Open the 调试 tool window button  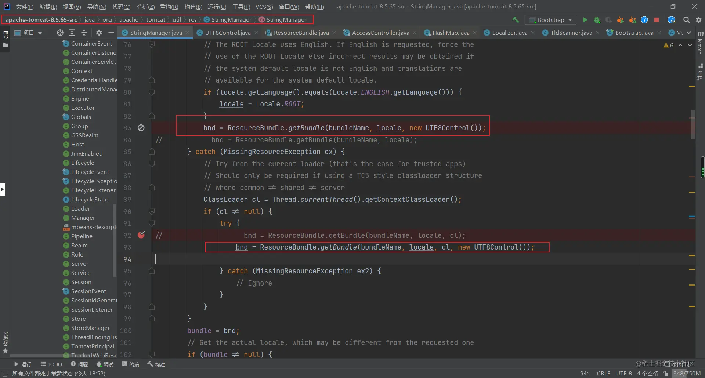click(x=105, y=364)
